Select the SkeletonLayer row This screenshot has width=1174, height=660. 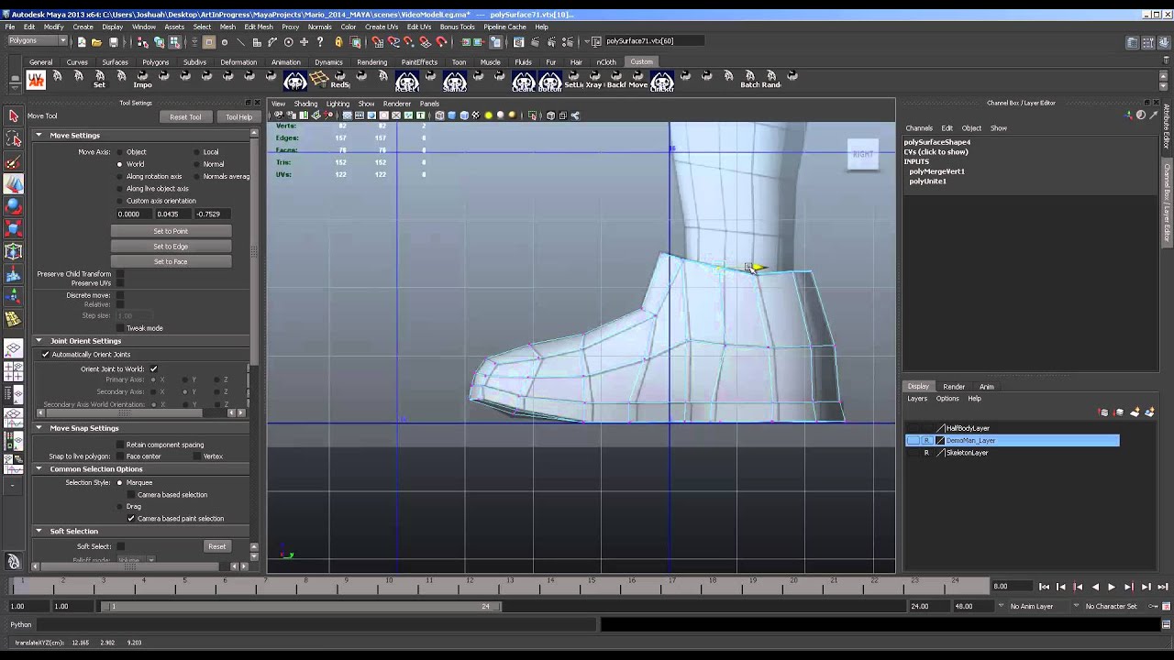point(1013,453)
